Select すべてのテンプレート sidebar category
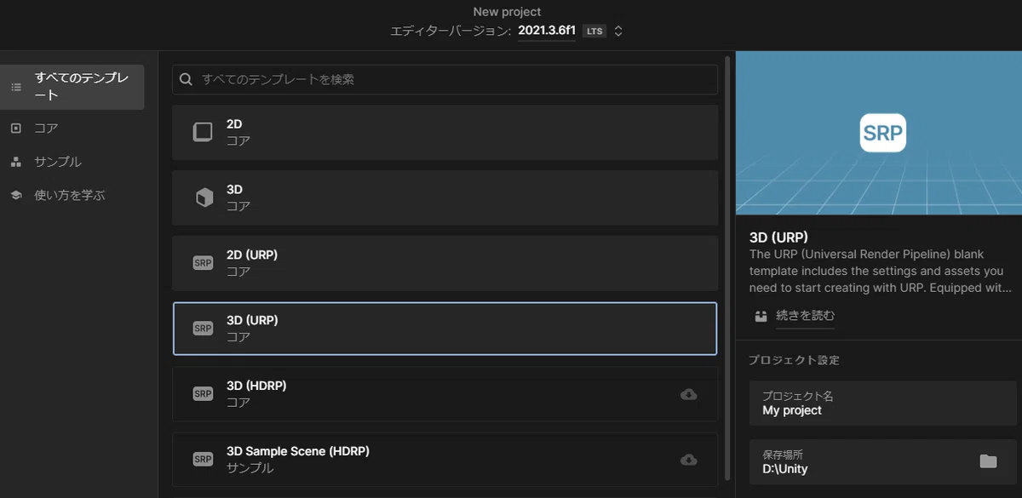The height and width of the screenshot is (498, 1022). (72, 87)
